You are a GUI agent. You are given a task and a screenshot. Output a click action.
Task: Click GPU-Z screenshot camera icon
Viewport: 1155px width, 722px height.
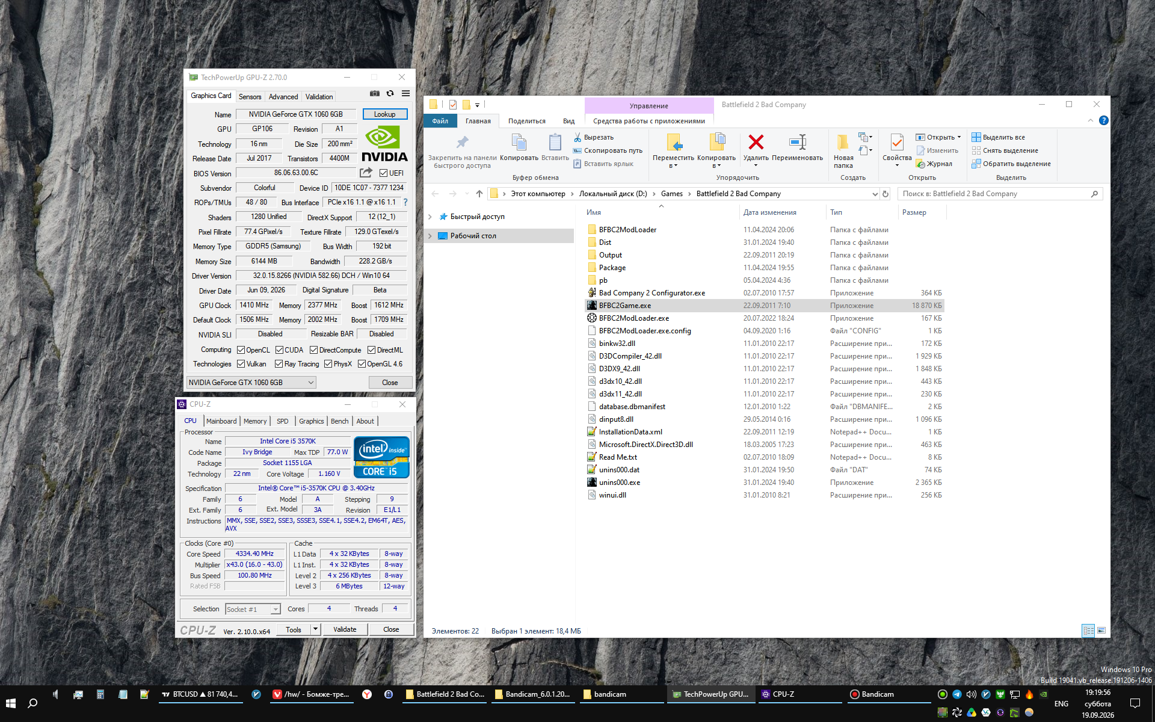tap(375, 94)
